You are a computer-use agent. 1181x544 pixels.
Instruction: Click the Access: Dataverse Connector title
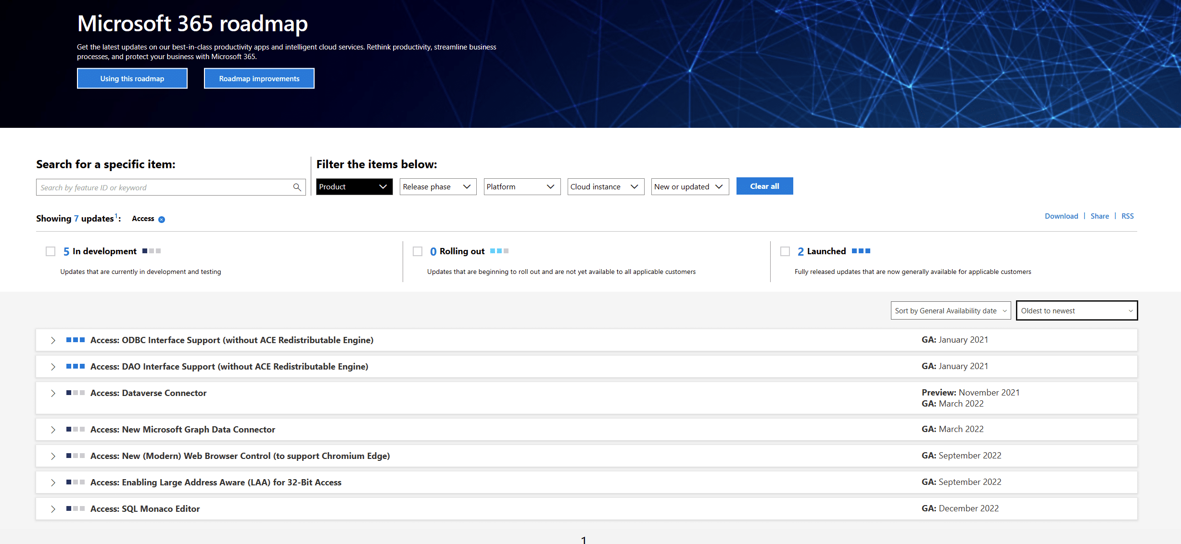148,393
